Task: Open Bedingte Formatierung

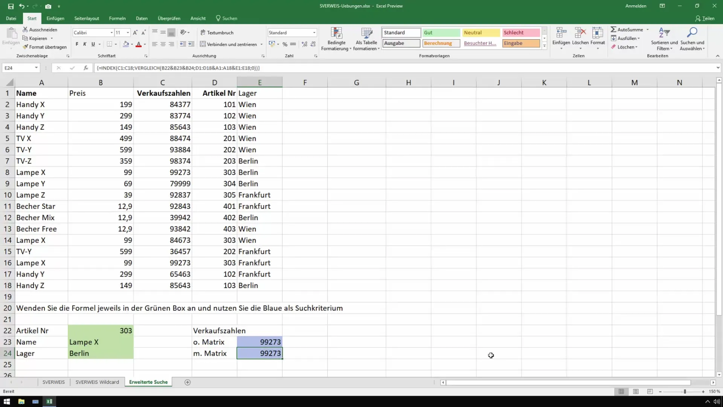Action: click(x=336, y=38)
